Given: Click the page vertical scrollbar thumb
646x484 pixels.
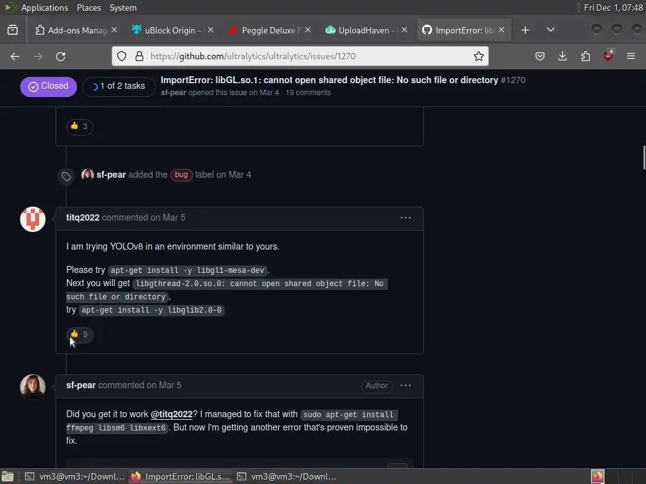Looking at the screenshot, I should pos(644,157).
